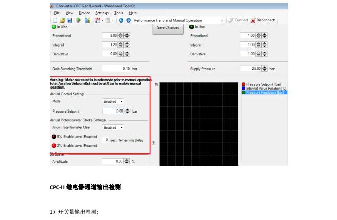Click the red calendar toolbar icon
Image resolution: width=337 pixels, height=220 pixels.
(98, 20)
